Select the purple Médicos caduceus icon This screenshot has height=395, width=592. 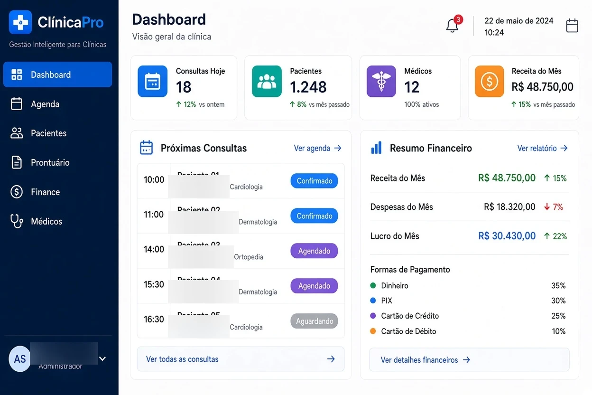tap(381, 81)
